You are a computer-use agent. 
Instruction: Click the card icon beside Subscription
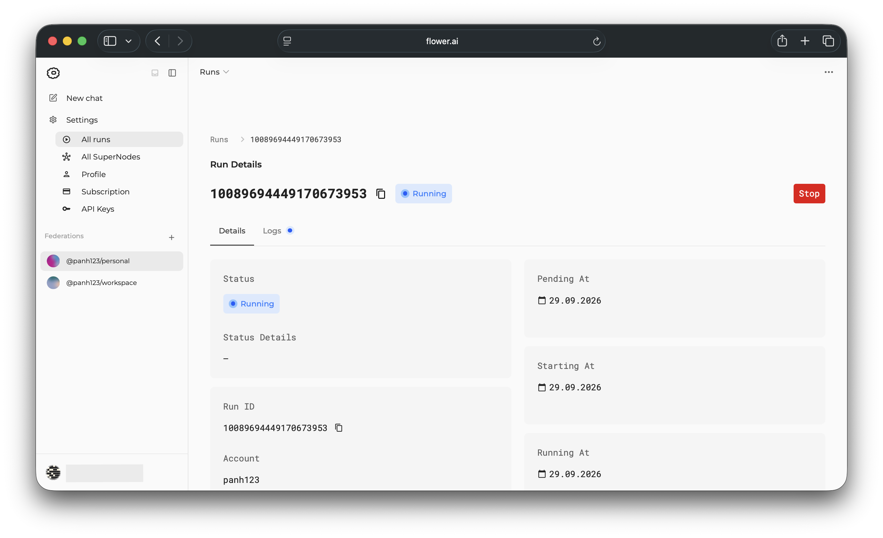[x=66, y=191]
